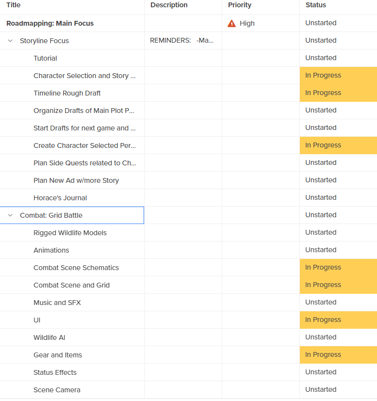Click the Unstarted status of Scene Camera
This screenshot has height=401, width=377.
321,390
